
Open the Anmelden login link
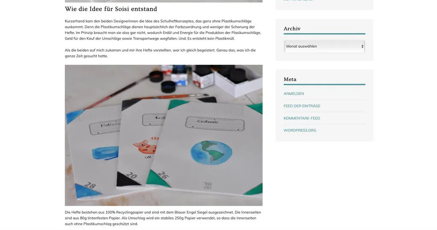point(294,94)
